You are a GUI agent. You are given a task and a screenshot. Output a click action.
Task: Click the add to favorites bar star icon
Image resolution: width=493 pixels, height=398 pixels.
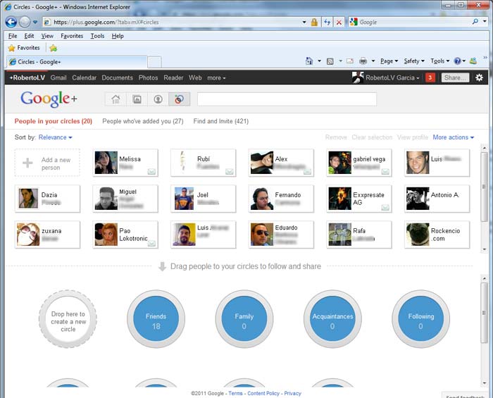[x=54, y=48]
